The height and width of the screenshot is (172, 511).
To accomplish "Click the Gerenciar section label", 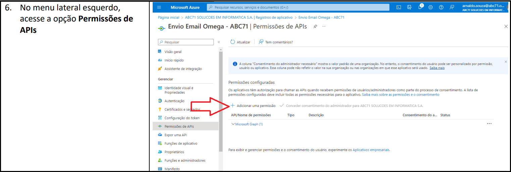I will tap(165, 79).
